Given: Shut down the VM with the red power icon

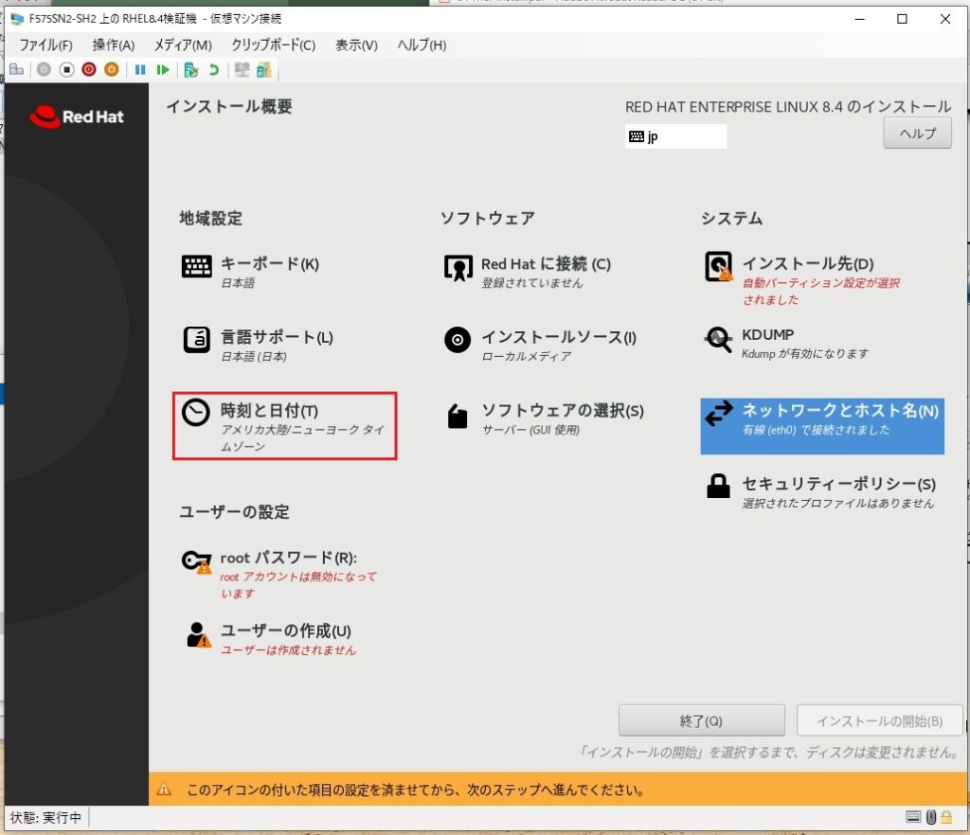Looking at the screenshot, I should click(89, 70).
